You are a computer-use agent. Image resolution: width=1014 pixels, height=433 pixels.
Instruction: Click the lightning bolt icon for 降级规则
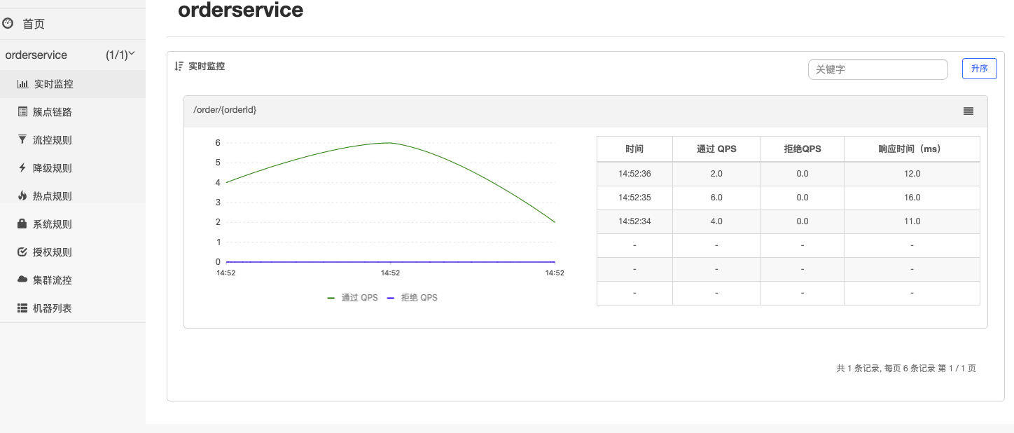22,167
